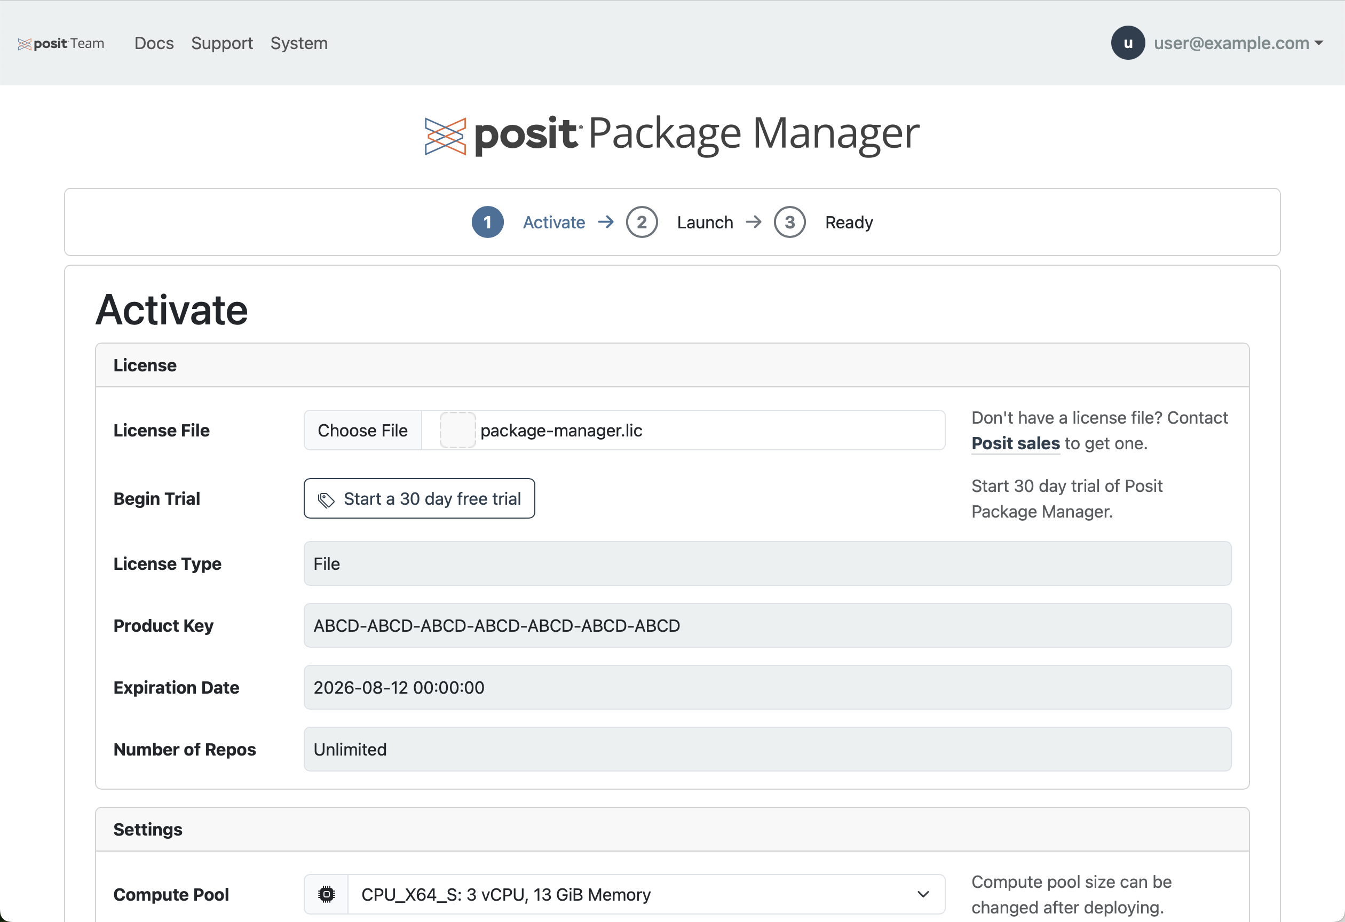Click the Product Key field
Screen dimensions: 1345x922
coord(767,625)
